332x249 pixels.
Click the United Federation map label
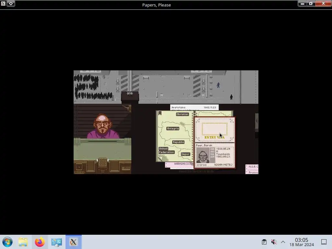click(x=166, y=150)
